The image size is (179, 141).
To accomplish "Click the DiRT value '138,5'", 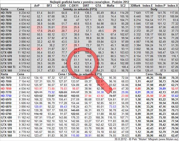I will click(x=88, y=13).
